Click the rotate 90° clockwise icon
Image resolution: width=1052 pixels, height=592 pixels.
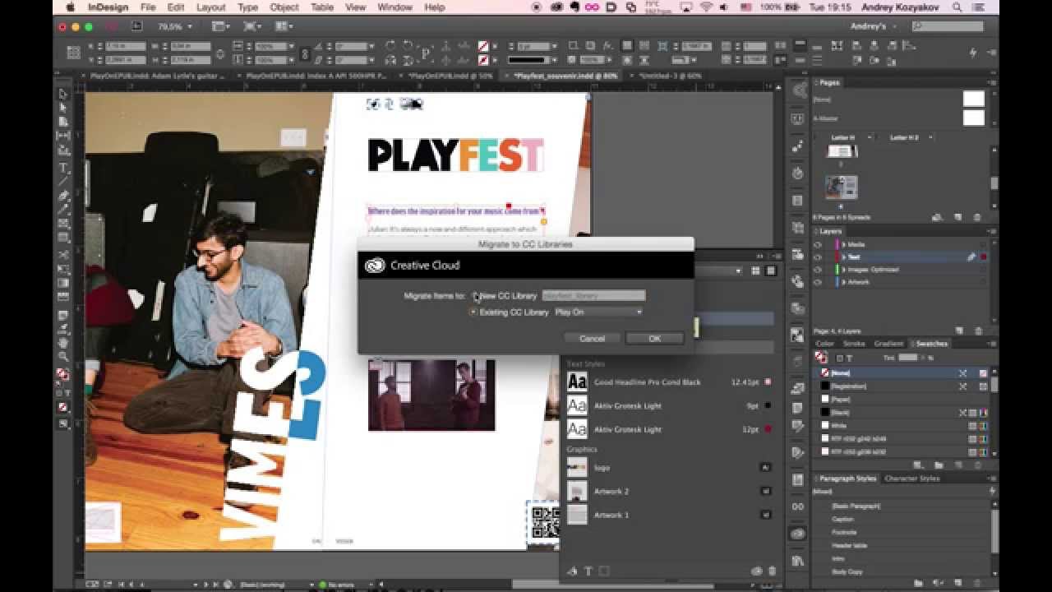392,46
